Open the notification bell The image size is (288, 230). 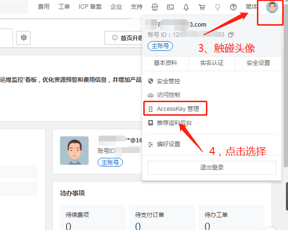186,7
